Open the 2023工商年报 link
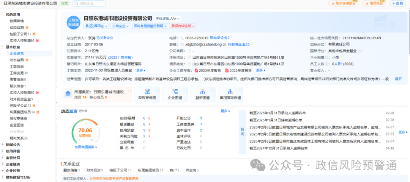Screen dimensions: 410x182 pyautogui.click(x=121, y=58)
